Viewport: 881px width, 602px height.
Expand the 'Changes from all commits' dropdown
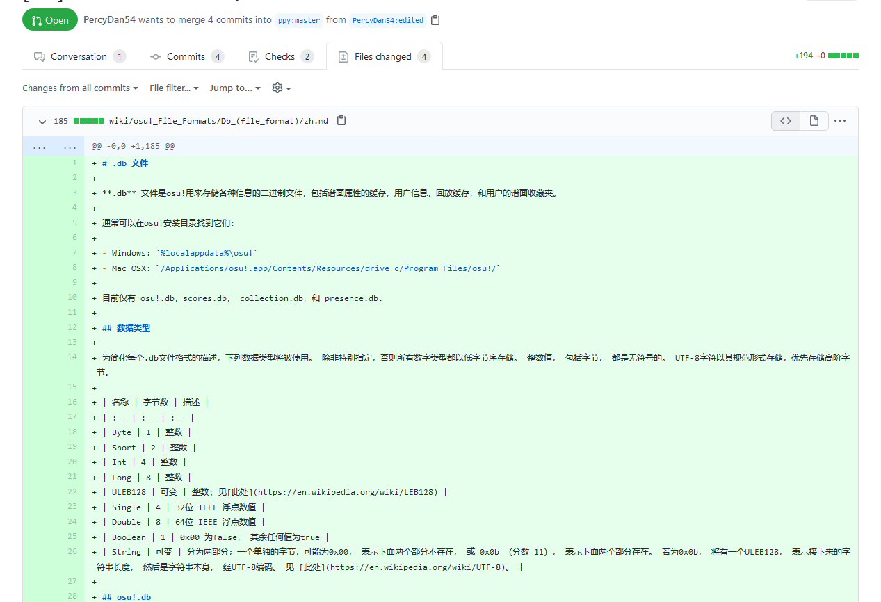click(80, 88)
